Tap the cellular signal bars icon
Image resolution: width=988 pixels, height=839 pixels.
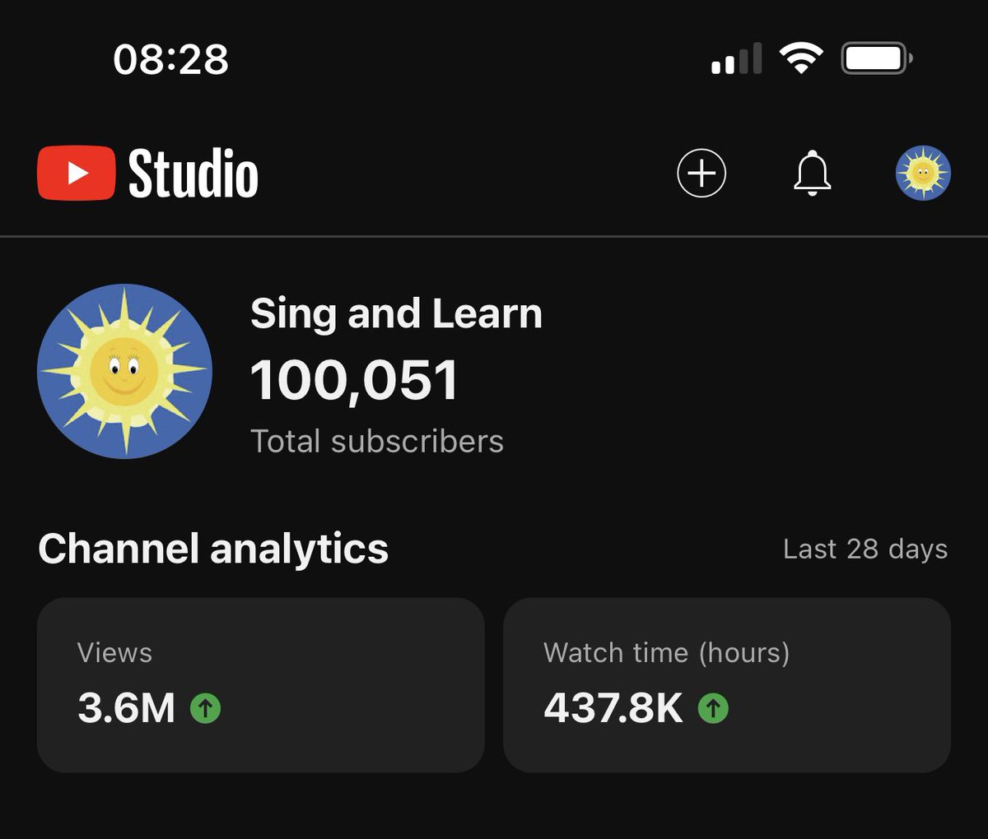coord(737,59)
